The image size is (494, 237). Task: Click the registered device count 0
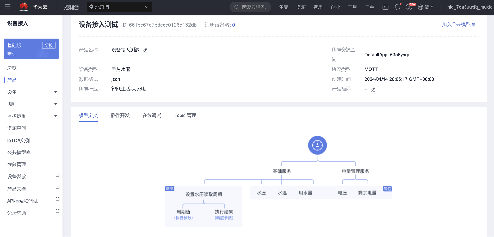click(233, 25)
